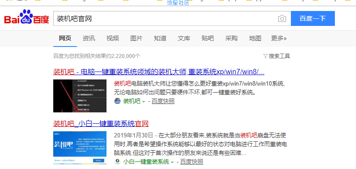Open camera image search icon
The image size is (356, 169).
[282, 18]
